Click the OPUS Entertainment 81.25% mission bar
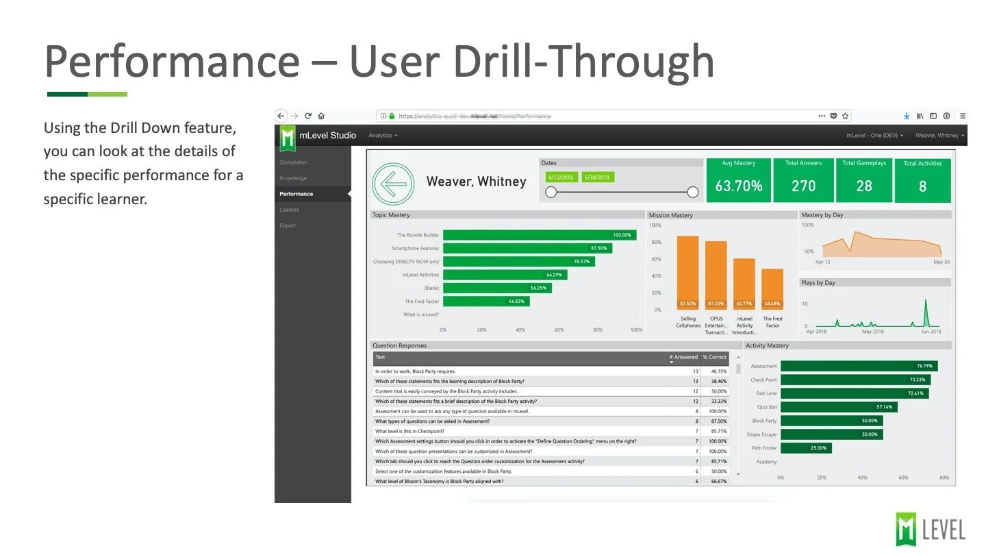 click(x=716, y=275)
